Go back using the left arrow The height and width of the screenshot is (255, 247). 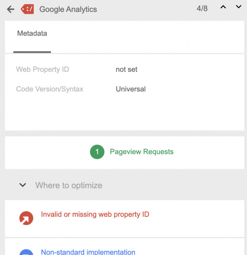(x=11, y=9)
